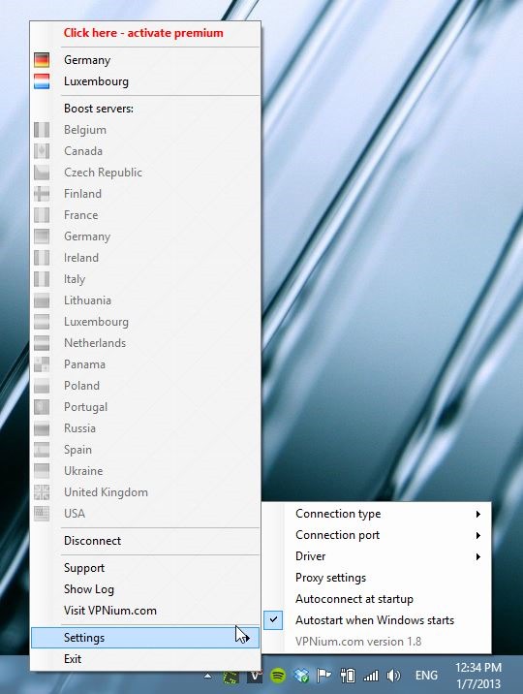Select United Kingdom boost server
This screenshot has width=523, height=694.
pyautogui.click(x=145, y=491)
